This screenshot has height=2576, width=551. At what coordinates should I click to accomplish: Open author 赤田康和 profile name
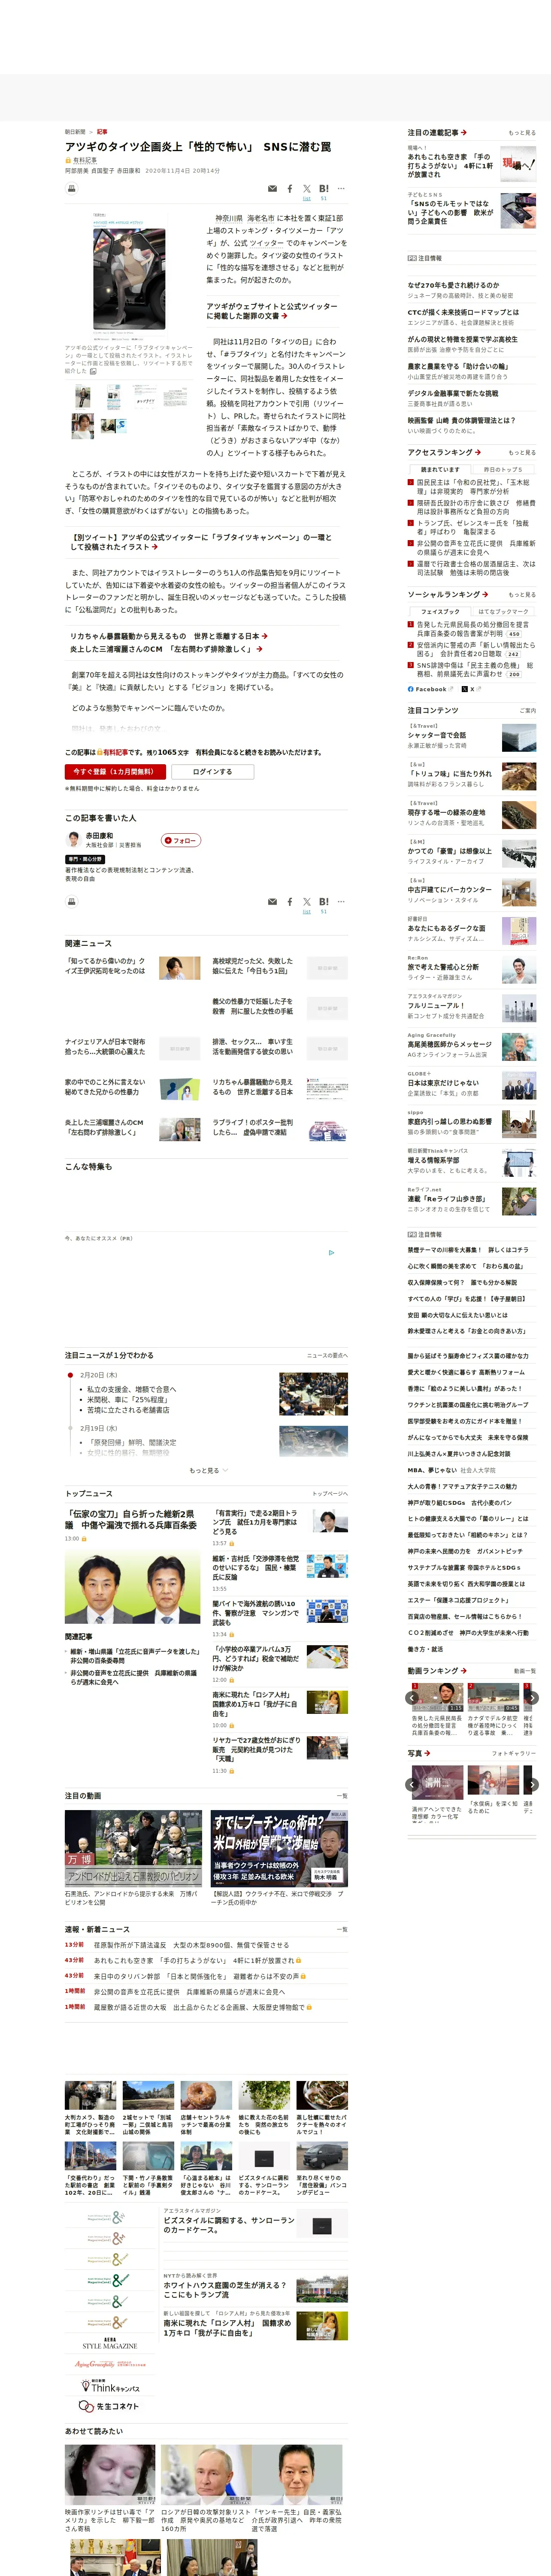click(x=99, y=835)
